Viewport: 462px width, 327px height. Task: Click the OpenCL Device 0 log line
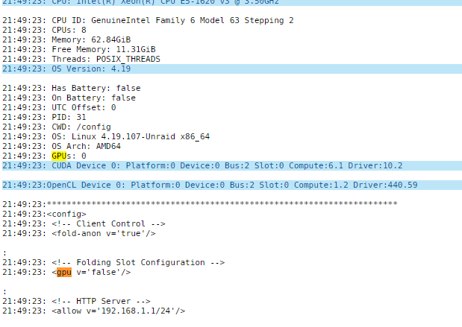232,185
